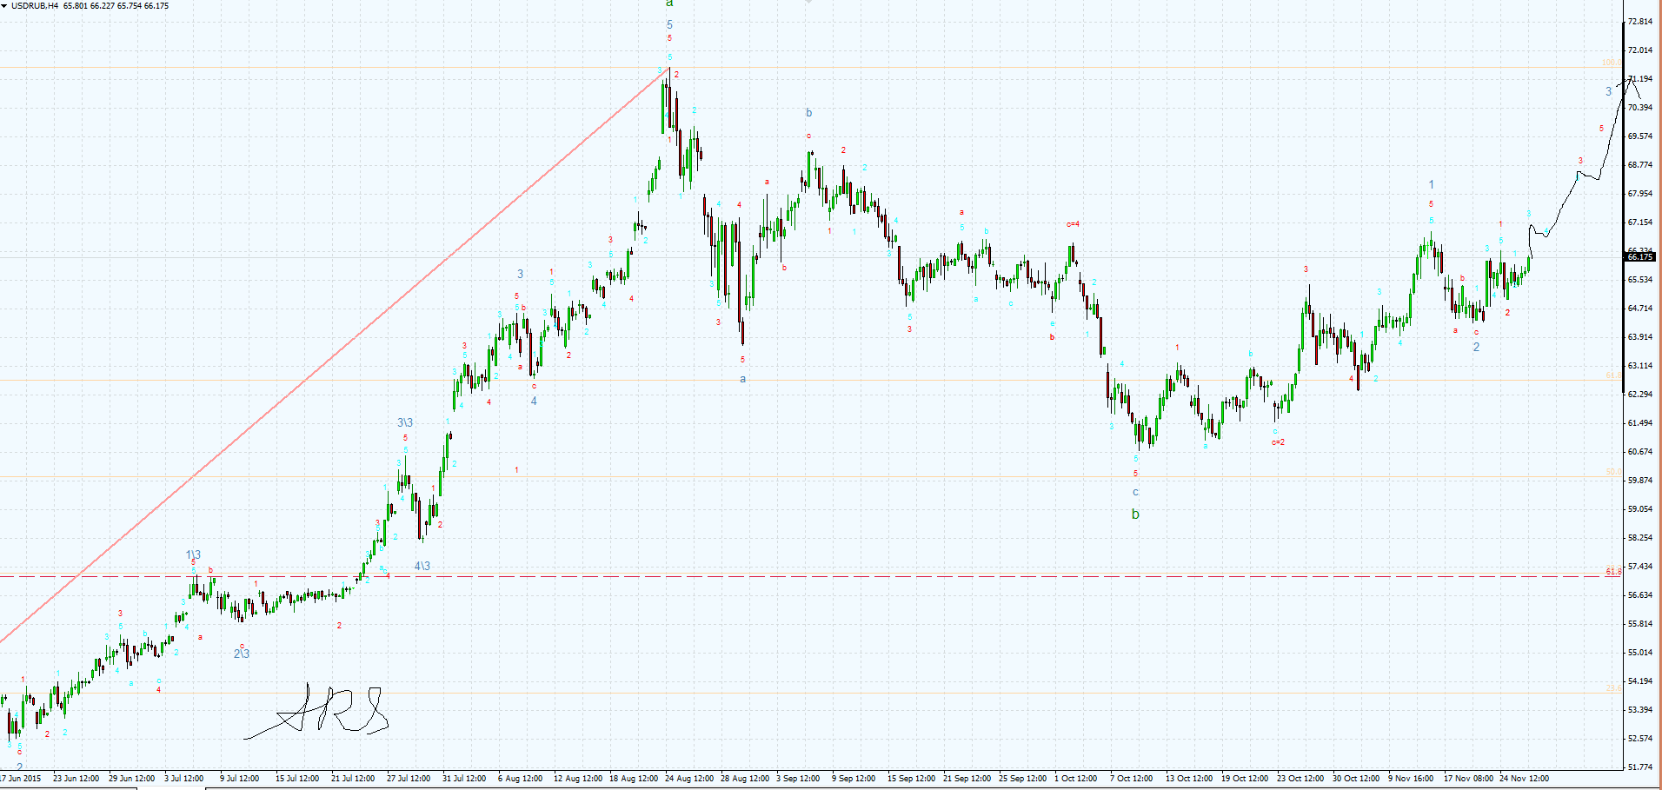The height and width of the screenshot is (790, 1662).
Task: Click the 59.874 price level on the axis
Action: 1640,481
